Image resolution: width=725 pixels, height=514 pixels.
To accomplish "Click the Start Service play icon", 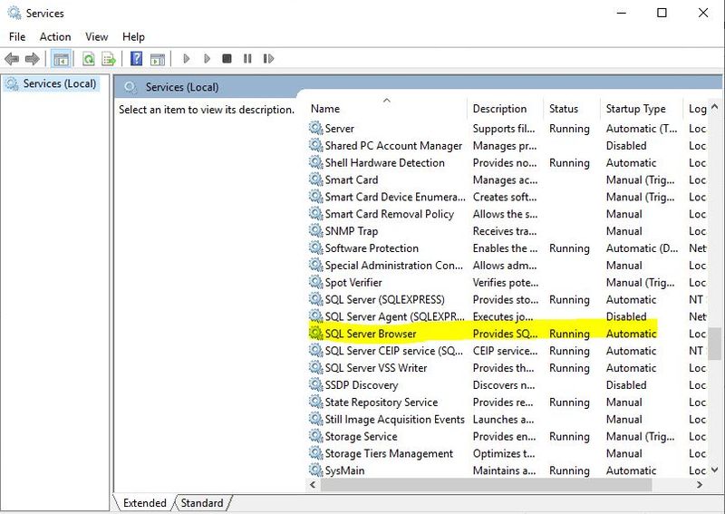I will [187, 59].
